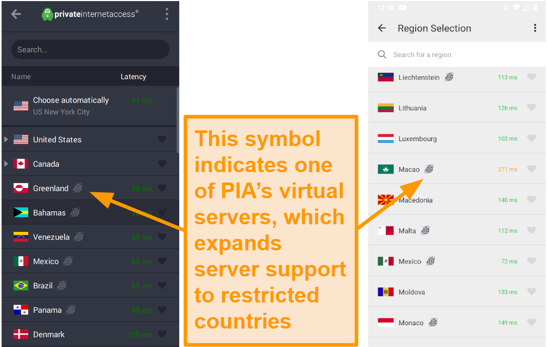The height and width of the screenshot is (347, 549).
Task: Toggle the heart favorite for Mexico
Action: [x=161, y=261]
